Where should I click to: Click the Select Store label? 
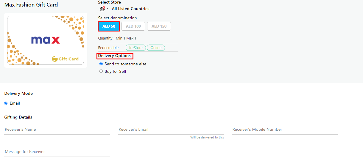pos(109,2)
